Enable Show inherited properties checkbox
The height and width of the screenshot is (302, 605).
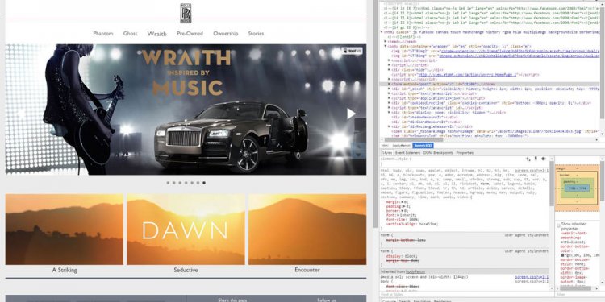coord(558,225)
